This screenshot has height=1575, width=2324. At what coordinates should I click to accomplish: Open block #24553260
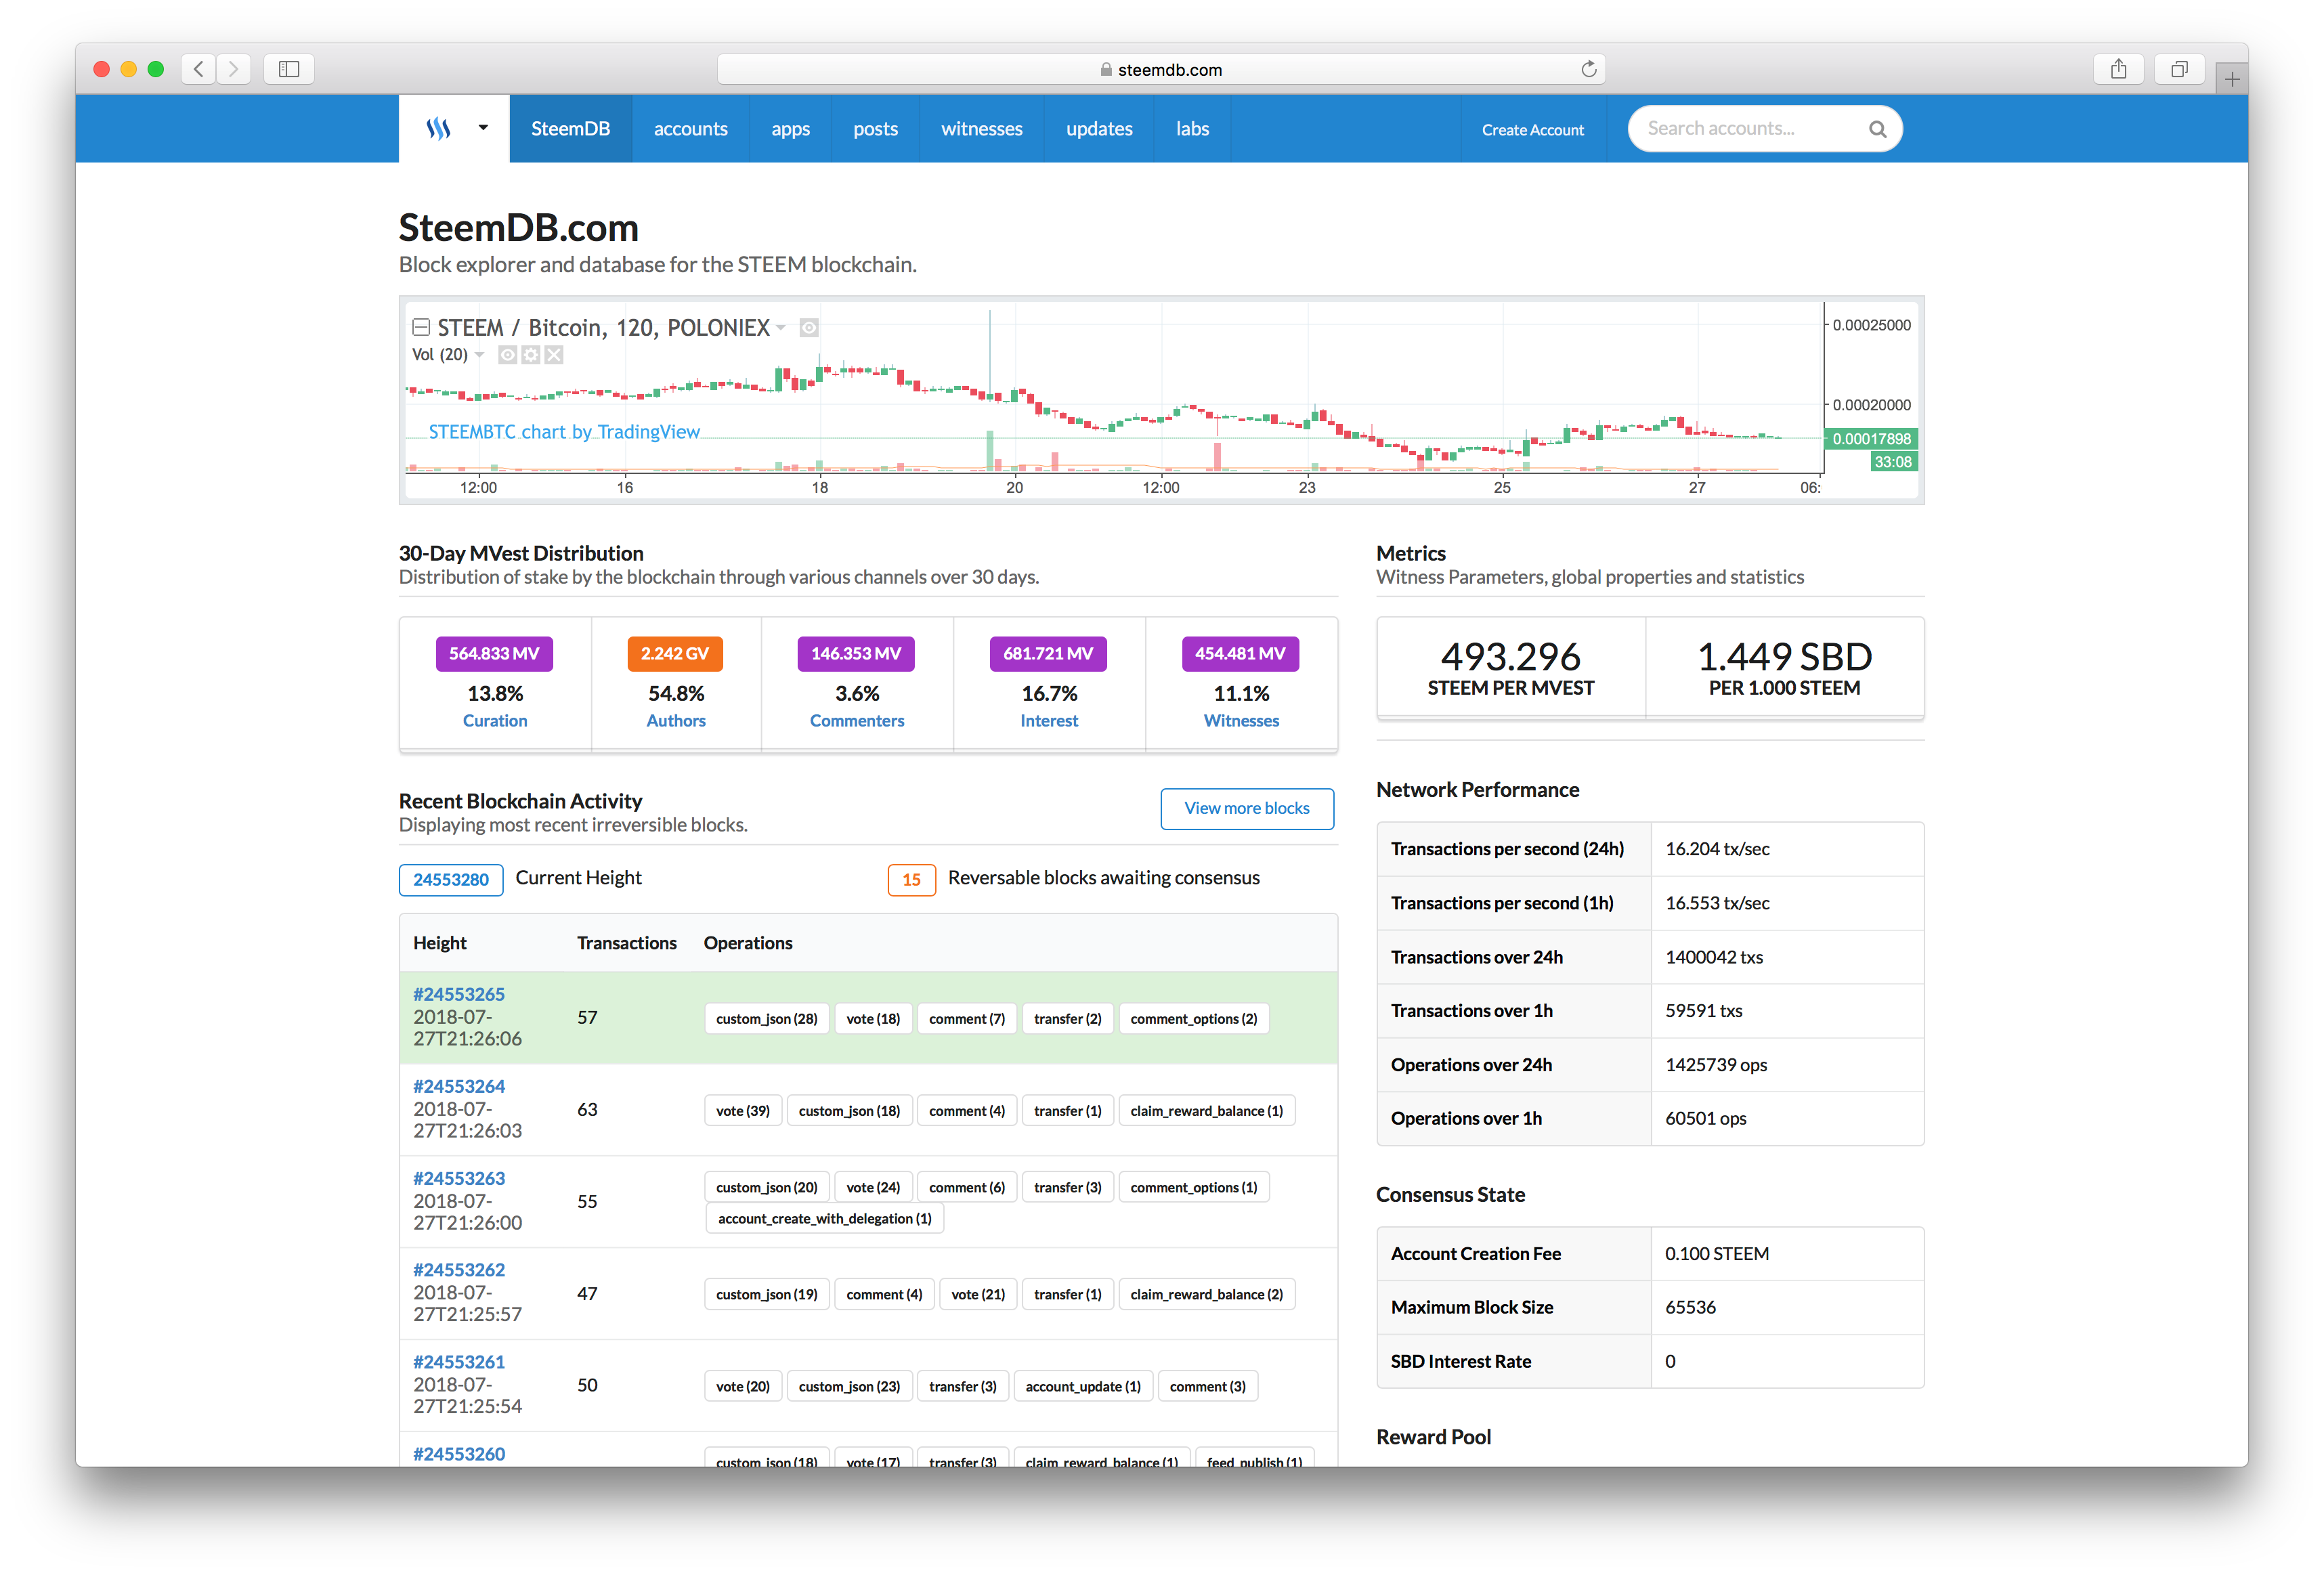click(x=459, y=1453)
